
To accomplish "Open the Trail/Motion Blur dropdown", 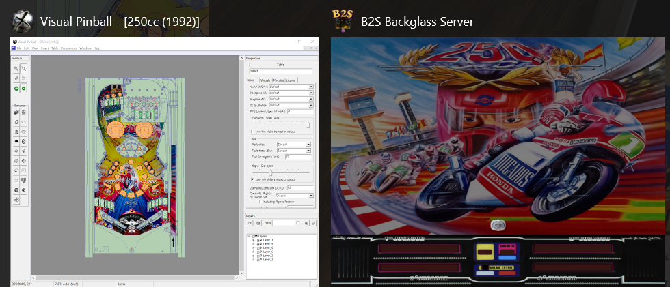I will [294, 151].
